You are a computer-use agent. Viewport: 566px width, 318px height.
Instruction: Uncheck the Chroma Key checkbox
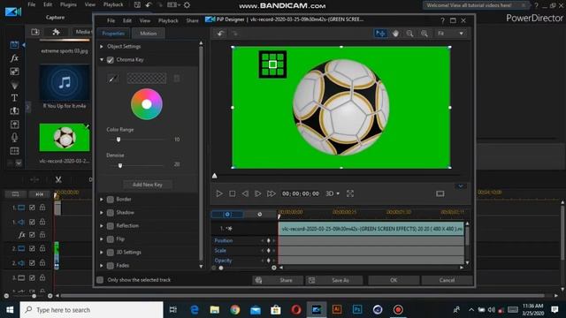point(111,60)
